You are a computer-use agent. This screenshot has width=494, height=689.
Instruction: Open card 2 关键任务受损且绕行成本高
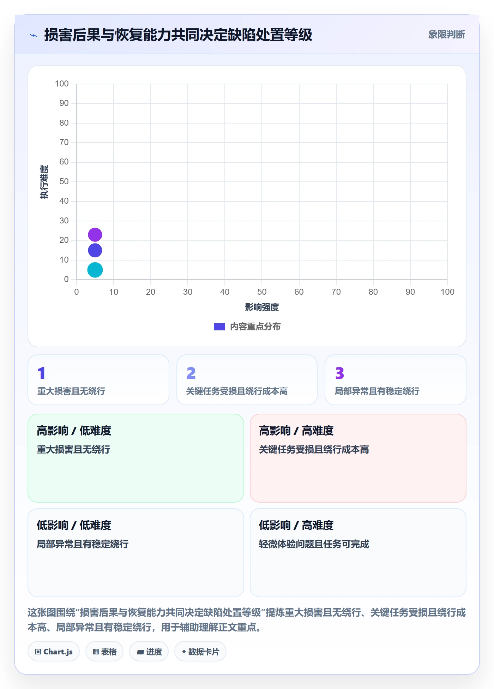click(x=247, y=380)
